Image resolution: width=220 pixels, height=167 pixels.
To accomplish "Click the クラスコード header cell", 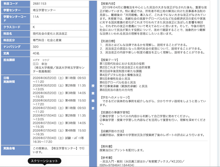I will click(x=15, y=27).
